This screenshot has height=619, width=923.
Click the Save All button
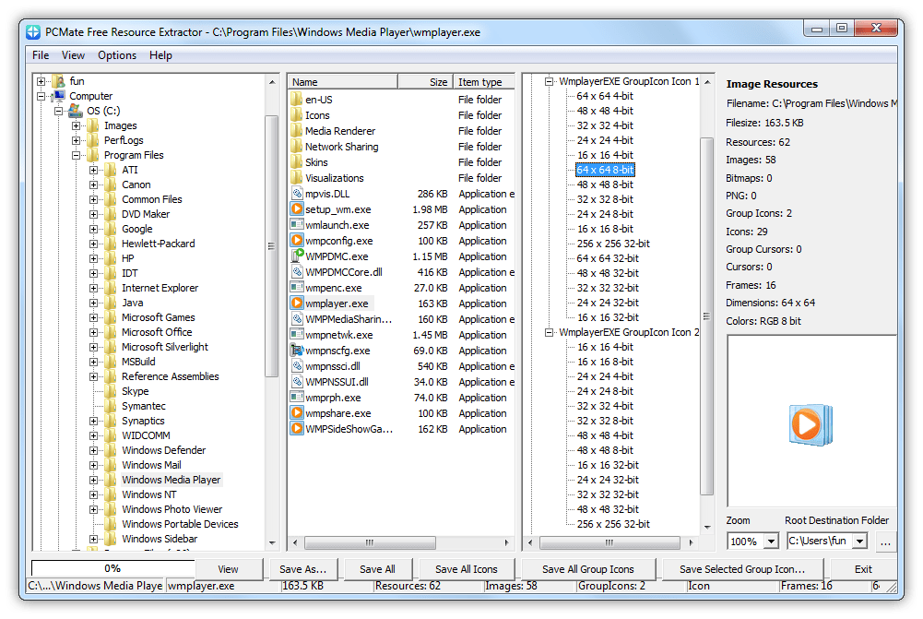(377, 569)
